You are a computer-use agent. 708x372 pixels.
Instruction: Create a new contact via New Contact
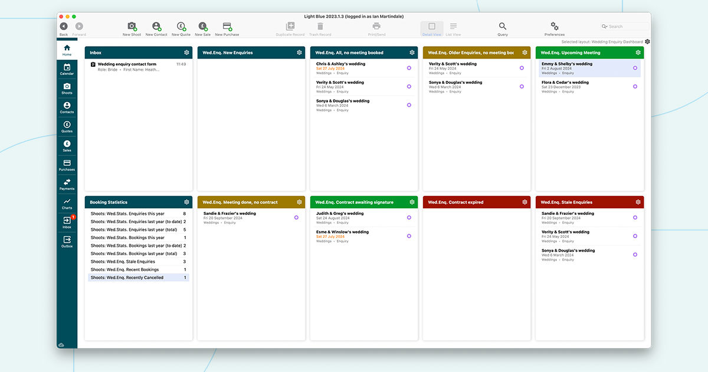[x=156, y=27]
